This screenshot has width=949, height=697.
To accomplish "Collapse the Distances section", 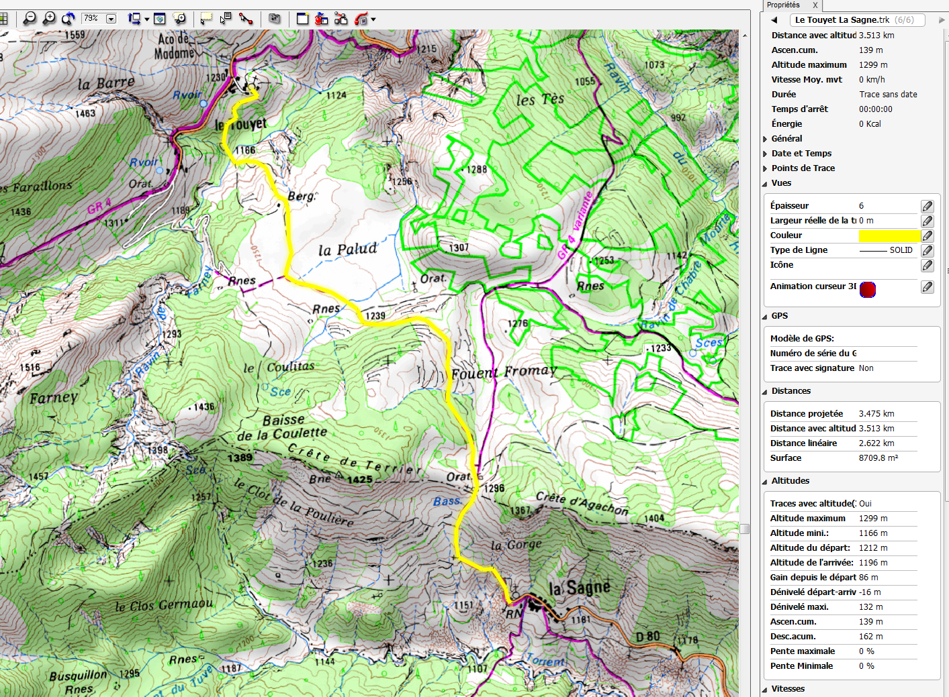I will [x=790, y=391].
